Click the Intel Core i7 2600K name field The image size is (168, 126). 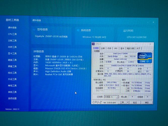pos(120,53)
